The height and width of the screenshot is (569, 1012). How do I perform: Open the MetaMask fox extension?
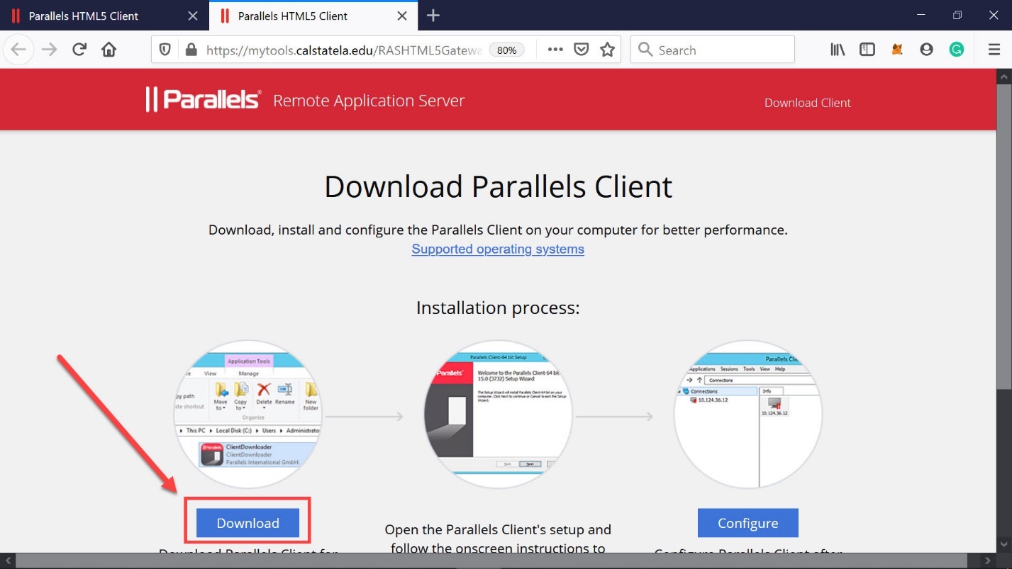tap(897, 50)
